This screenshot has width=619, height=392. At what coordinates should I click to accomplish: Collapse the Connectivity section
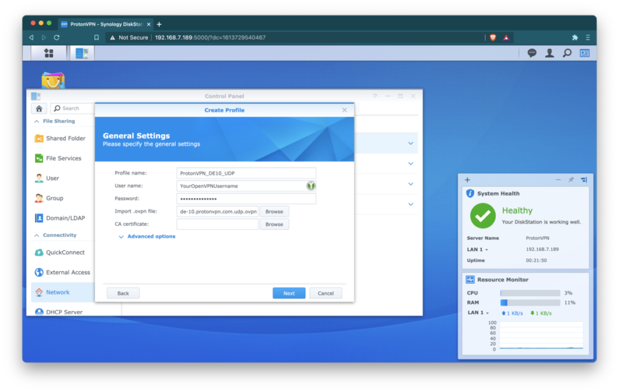(37, 236)
